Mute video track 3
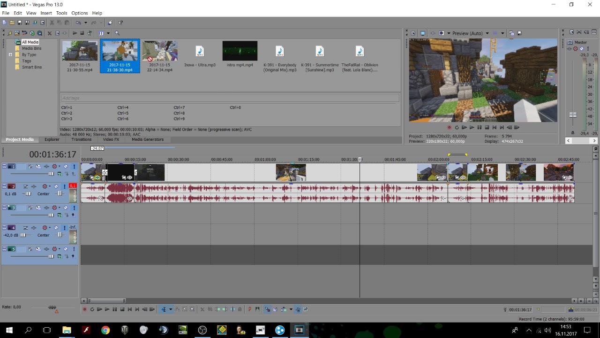The width and height of the screenshot is (600, 338). (66, 207)
